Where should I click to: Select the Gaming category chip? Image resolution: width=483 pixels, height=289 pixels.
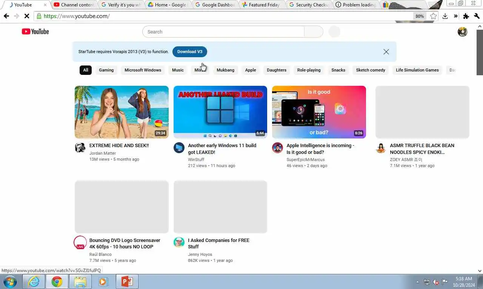(x=106, y=70)
